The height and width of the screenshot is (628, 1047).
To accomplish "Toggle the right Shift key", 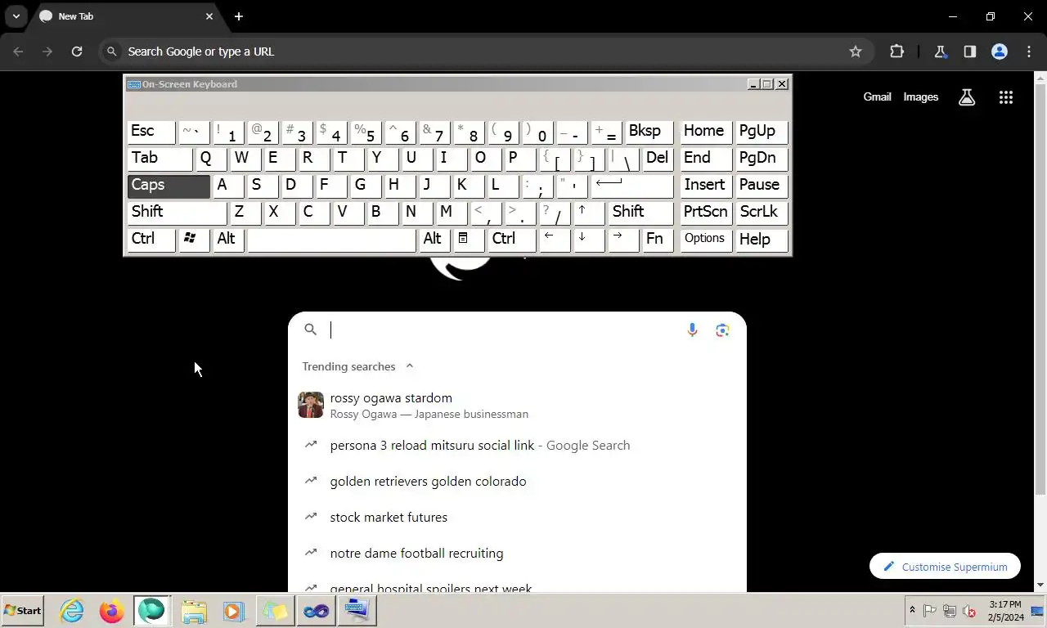I will [640, 212].
